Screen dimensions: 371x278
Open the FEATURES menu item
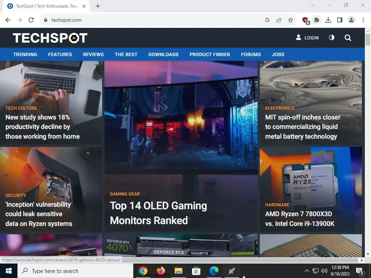[x=60, y=54]
